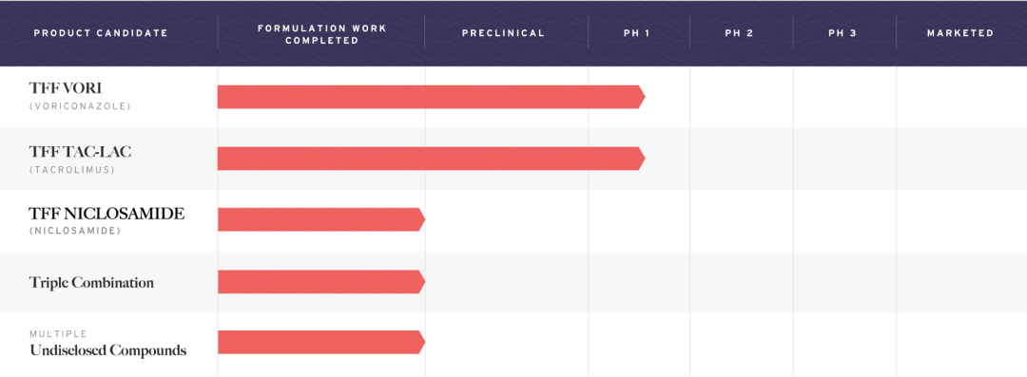This screenshot has width=1027, height=377.
Task: Open the TFF NICLOSAMIDE candidate entry
Action: point(107,214)
